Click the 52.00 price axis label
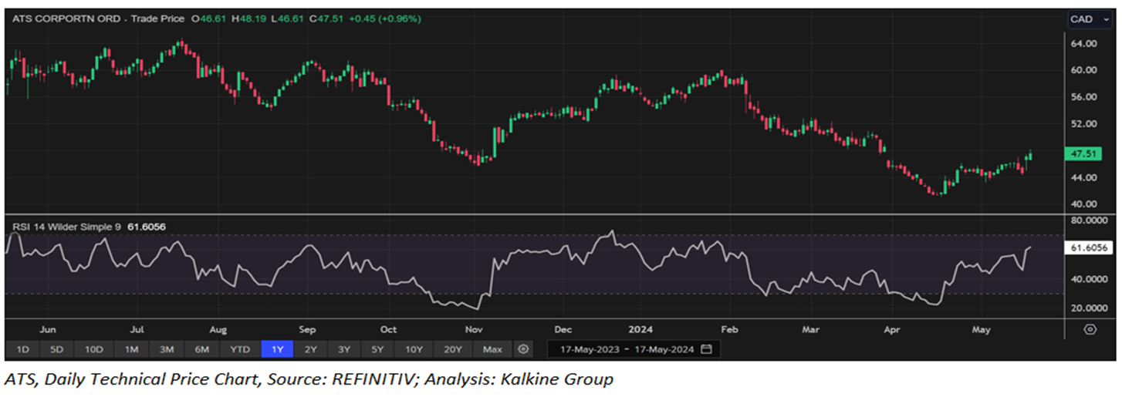The image size is (1122, 397). tap(1086, 124)
